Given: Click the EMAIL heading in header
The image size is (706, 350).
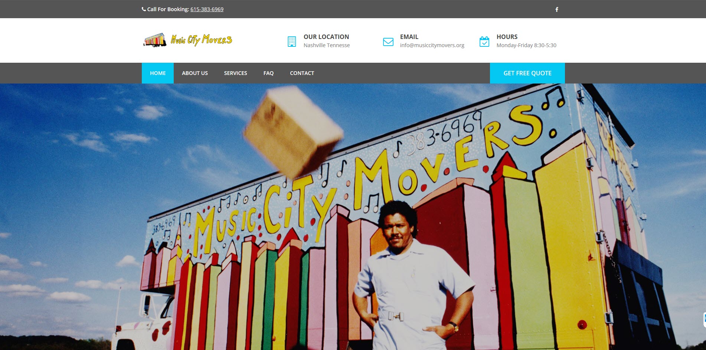Looking at the screenshot, I should [x=409, y=37].
